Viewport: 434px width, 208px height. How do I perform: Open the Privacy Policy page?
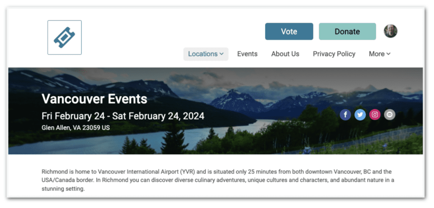[334, 54]
